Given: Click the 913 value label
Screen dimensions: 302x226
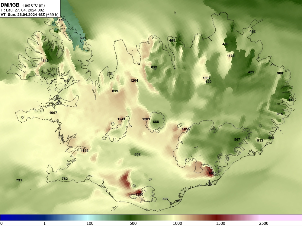Looking at the screenshot, I should (260, 140).
